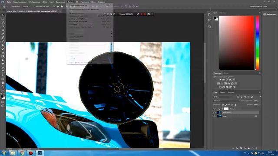
Task: Select the Path Selection tool
Action: pos(3,75)
